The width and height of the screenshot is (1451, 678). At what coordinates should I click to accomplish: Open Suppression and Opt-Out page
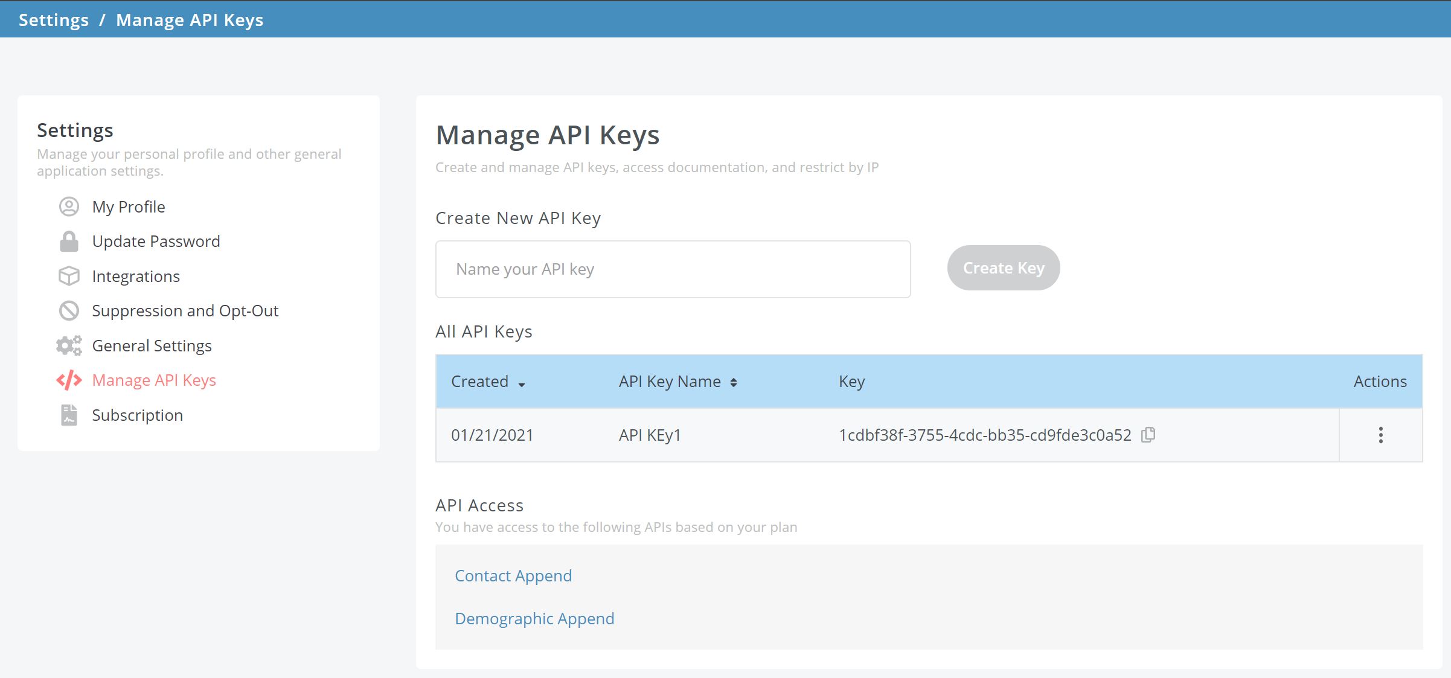tap(185, 311)
